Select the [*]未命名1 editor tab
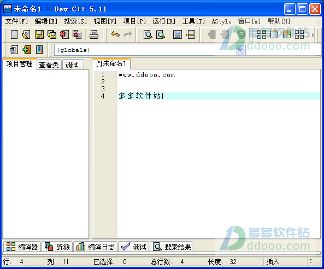The image size is (324, 269). [x=111, y=63]
